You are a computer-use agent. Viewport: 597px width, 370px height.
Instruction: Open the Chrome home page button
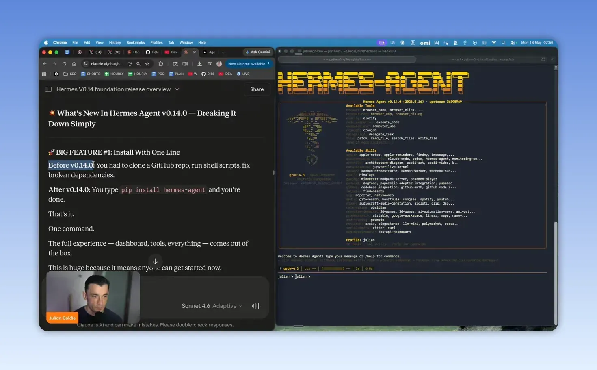click(x=74, y=64)
